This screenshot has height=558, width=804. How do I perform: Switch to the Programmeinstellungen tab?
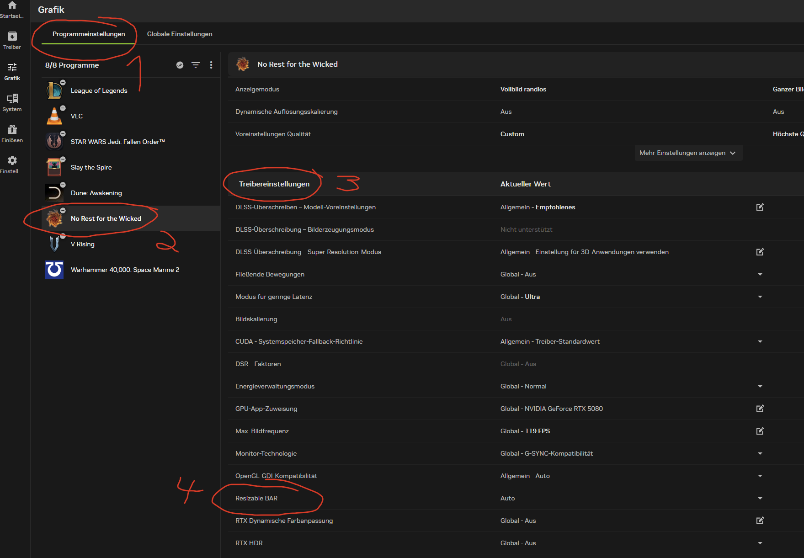pyautogui.click(x=89, y=34)
